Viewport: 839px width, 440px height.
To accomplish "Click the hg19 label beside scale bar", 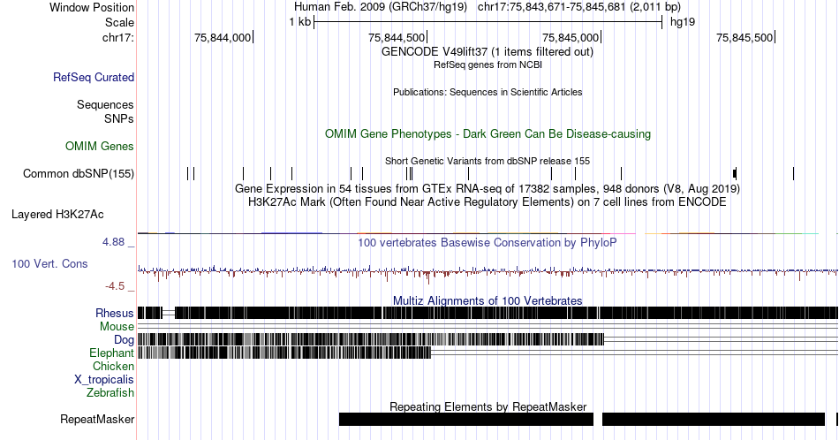I will (683, 22).
